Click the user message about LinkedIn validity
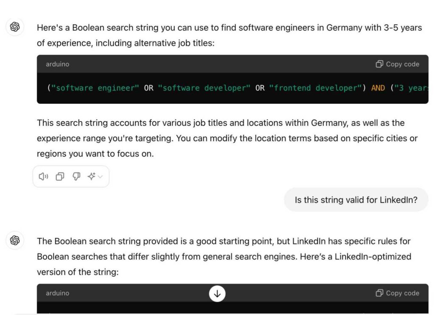This screenshot has height=315, width=434. (356, 200)
